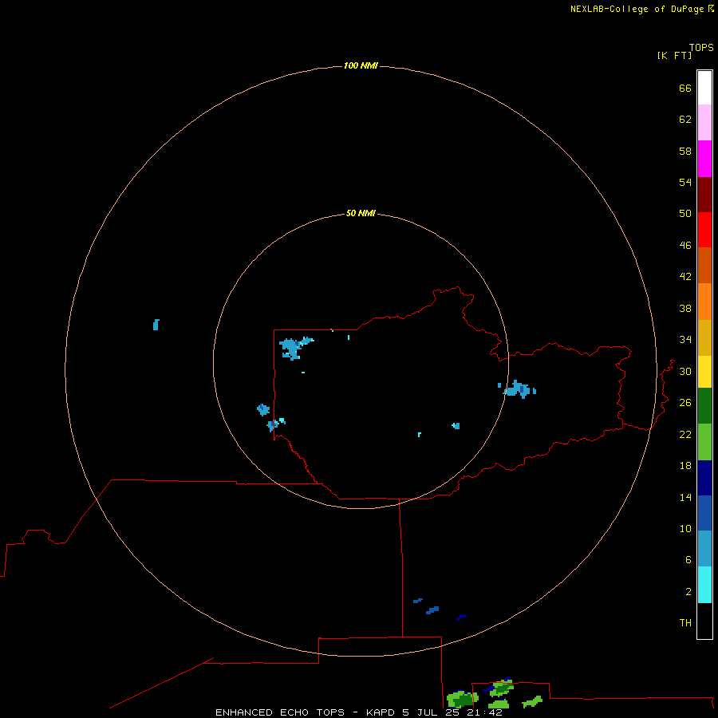Click the TOPS legend title
Image resolution: width=718 pixels, height=718 pixels.
tap(701, 48)
